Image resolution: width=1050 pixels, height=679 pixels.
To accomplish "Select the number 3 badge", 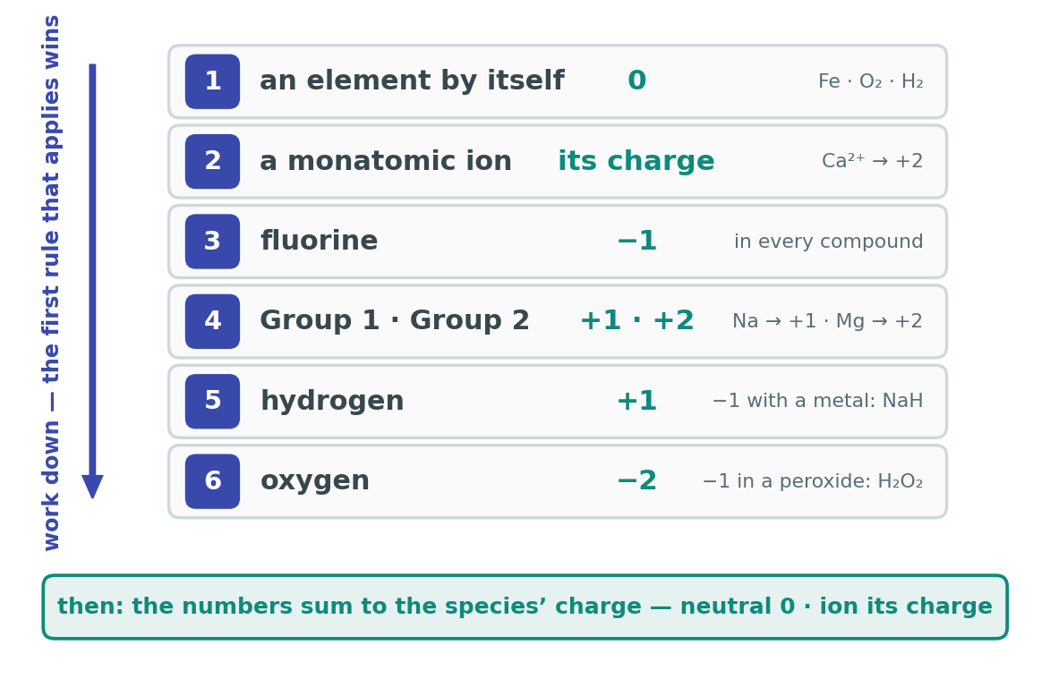I will [212, 242].
